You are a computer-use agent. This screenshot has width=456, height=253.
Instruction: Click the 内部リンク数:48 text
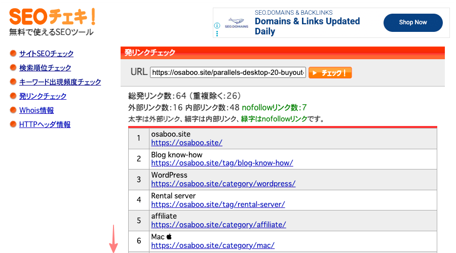(x=212, y=108)
